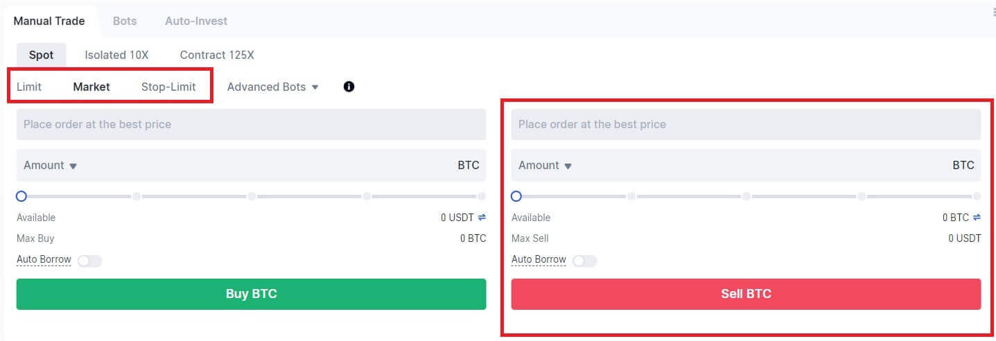
Task: Click the buy-side slider starting handle
Action: point(21,196)
